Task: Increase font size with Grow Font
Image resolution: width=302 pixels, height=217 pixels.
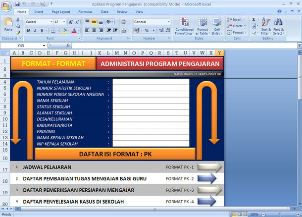Action: click(70, 22)
